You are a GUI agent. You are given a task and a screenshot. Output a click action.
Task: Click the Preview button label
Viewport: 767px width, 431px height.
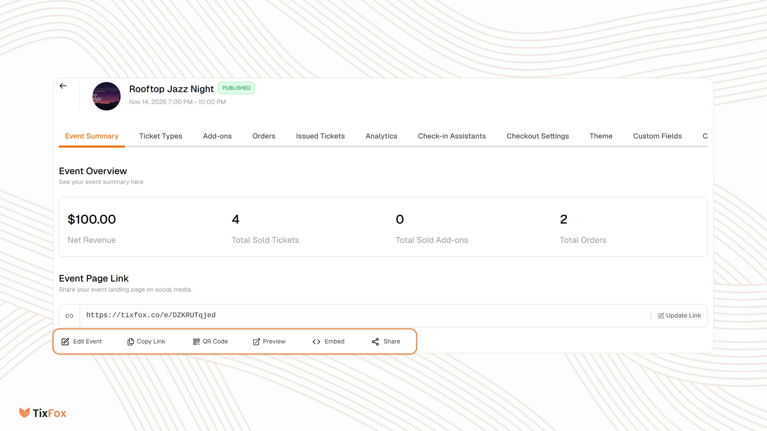(274, 342)
